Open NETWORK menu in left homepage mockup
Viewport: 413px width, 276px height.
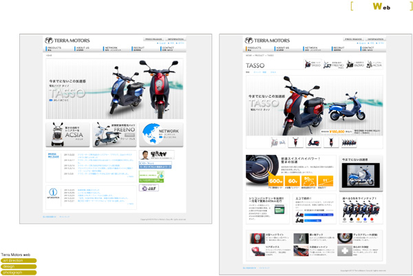click(112, 48)
